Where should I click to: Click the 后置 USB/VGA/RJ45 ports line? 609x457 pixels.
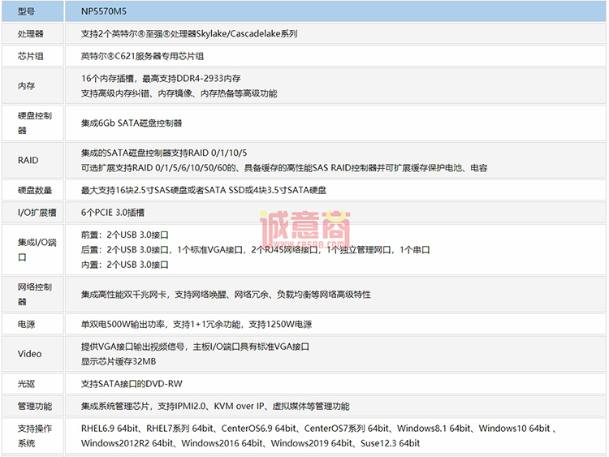coord(255,250)
